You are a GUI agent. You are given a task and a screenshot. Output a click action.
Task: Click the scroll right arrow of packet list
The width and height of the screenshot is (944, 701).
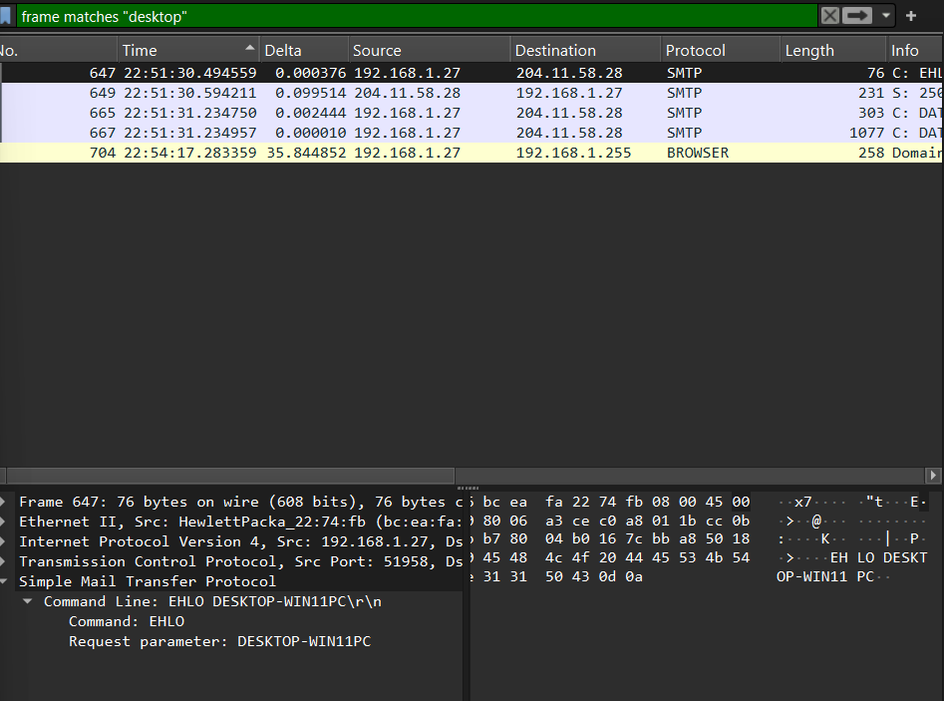click(933, 476)
